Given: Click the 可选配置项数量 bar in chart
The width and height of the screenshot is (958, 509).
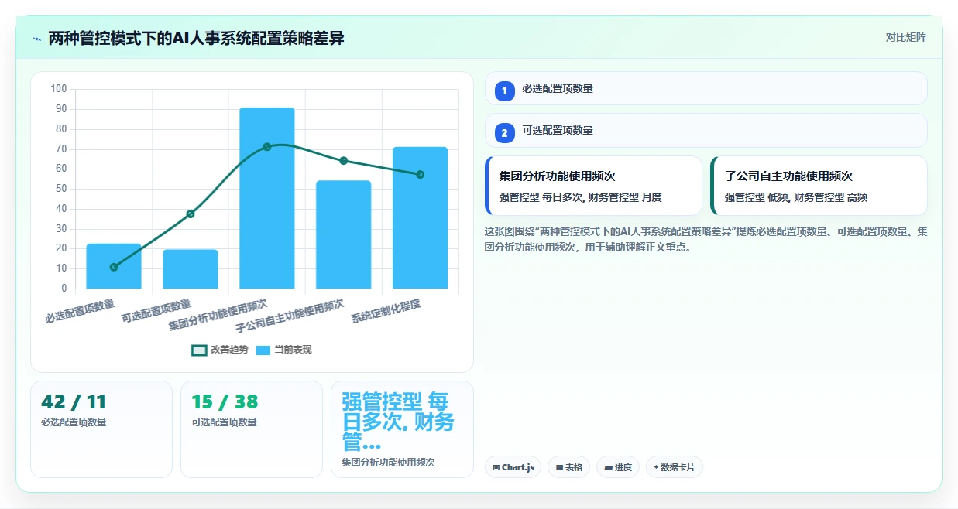Looking at the screenshot, I should tap(191, 269).
